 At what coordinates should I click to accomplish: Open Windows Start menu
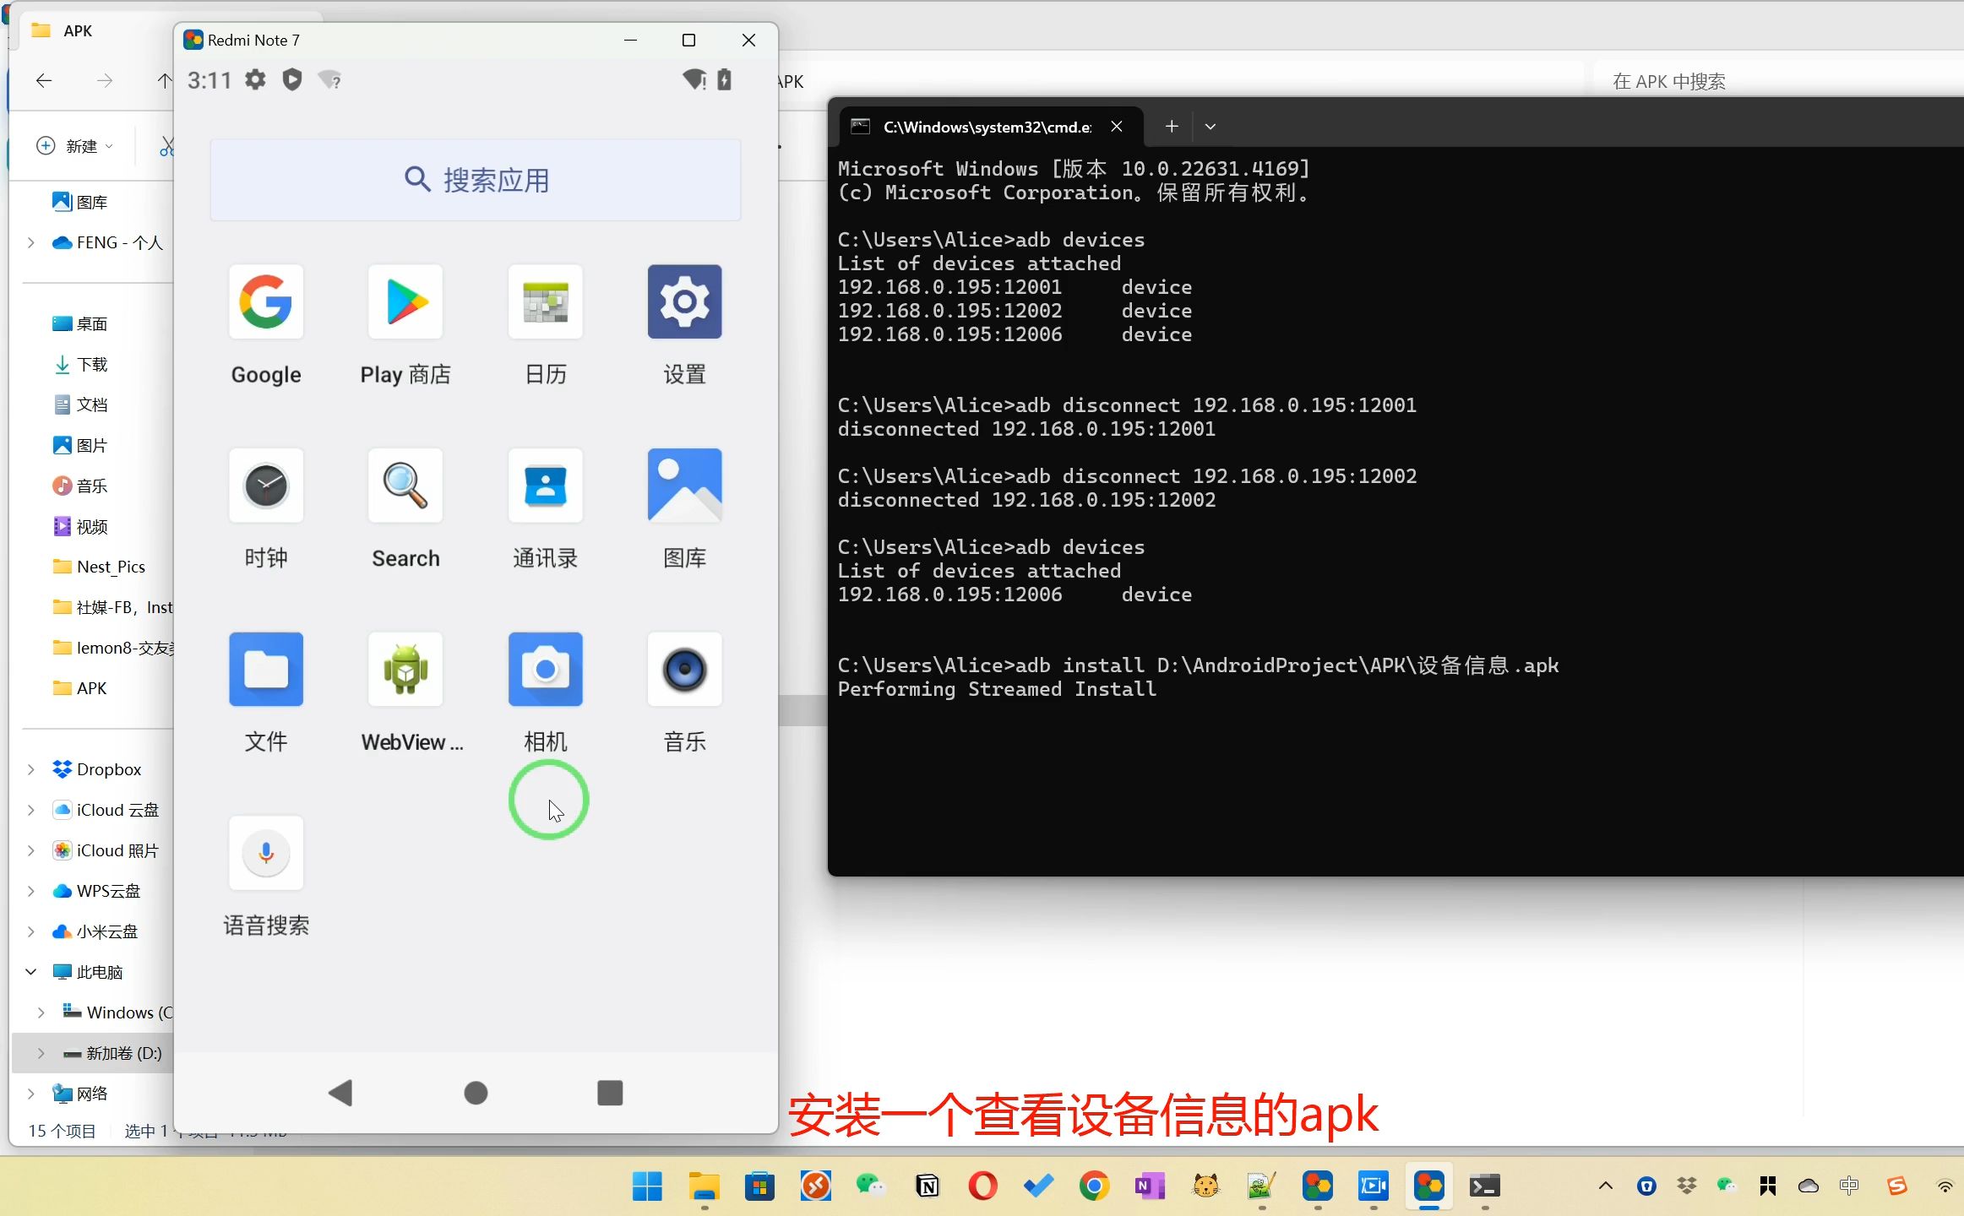648,1186
